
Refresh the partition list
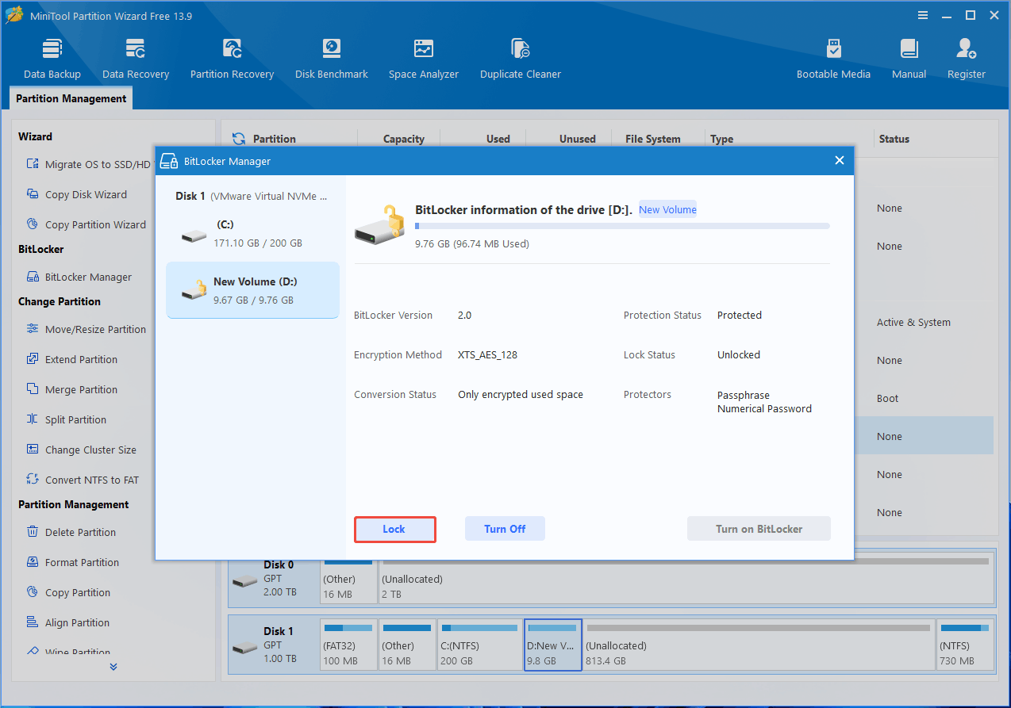pyautogui.click(x=239, y=139)
